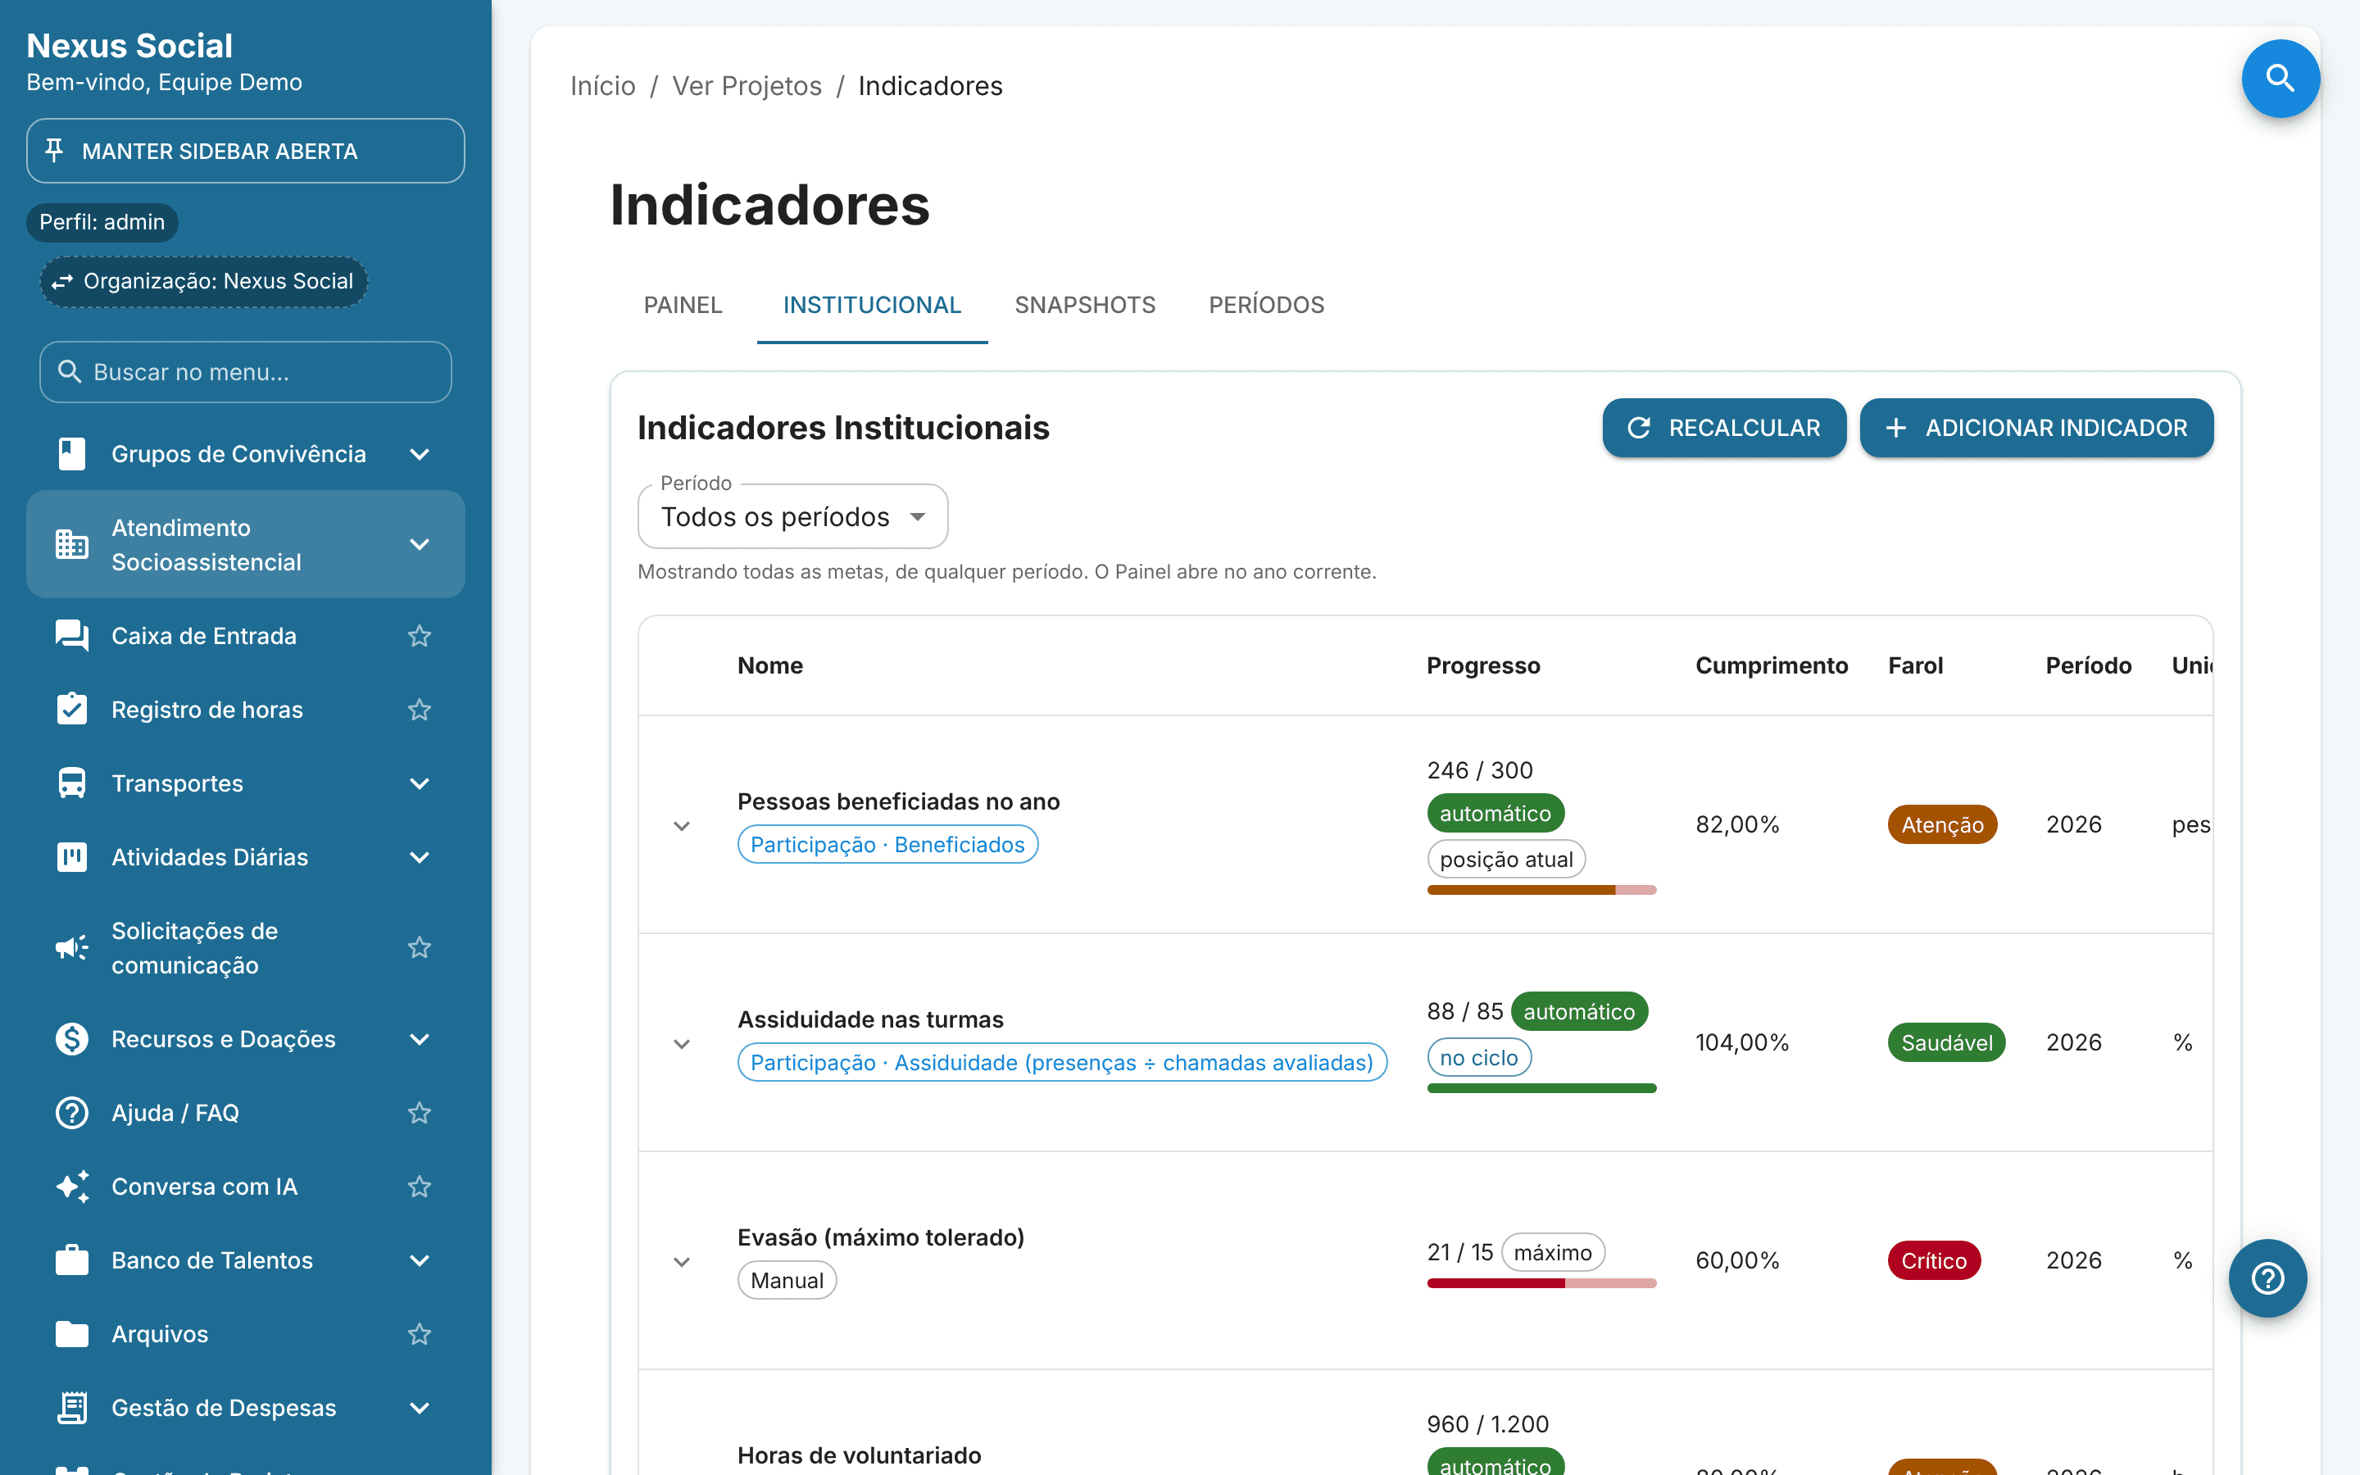Open the Snapshots tab
The width and height of the screenshot is (2360, 1475).
[1084, 304]
